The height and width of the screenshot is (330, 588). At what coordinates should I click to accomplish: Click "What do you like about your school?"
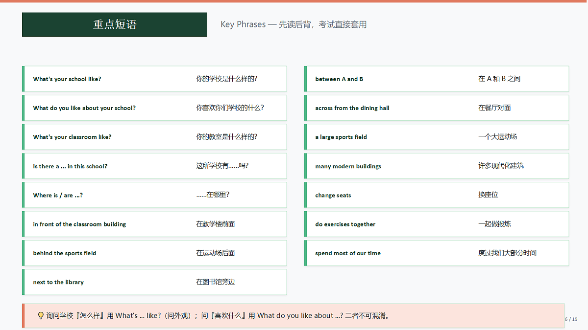[x=84, y=108]
